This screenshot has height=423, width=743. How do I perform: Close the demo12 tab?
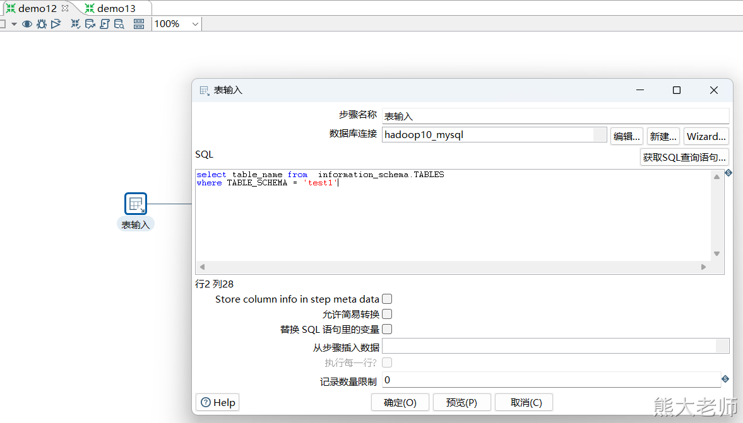[65, 8]
